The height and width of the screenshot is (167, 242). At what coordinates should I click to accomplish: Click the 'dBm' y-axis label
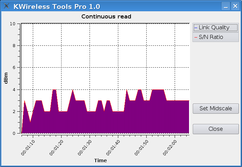(6, 78)
